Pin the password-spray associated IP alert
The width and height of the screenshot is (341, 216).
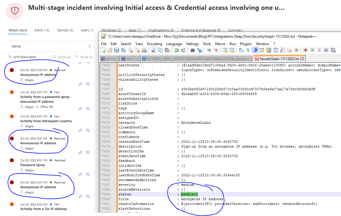point(80,108)
